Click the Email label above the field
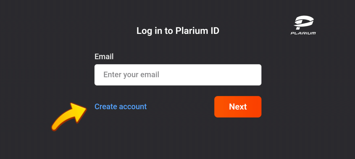 [104, 57]
